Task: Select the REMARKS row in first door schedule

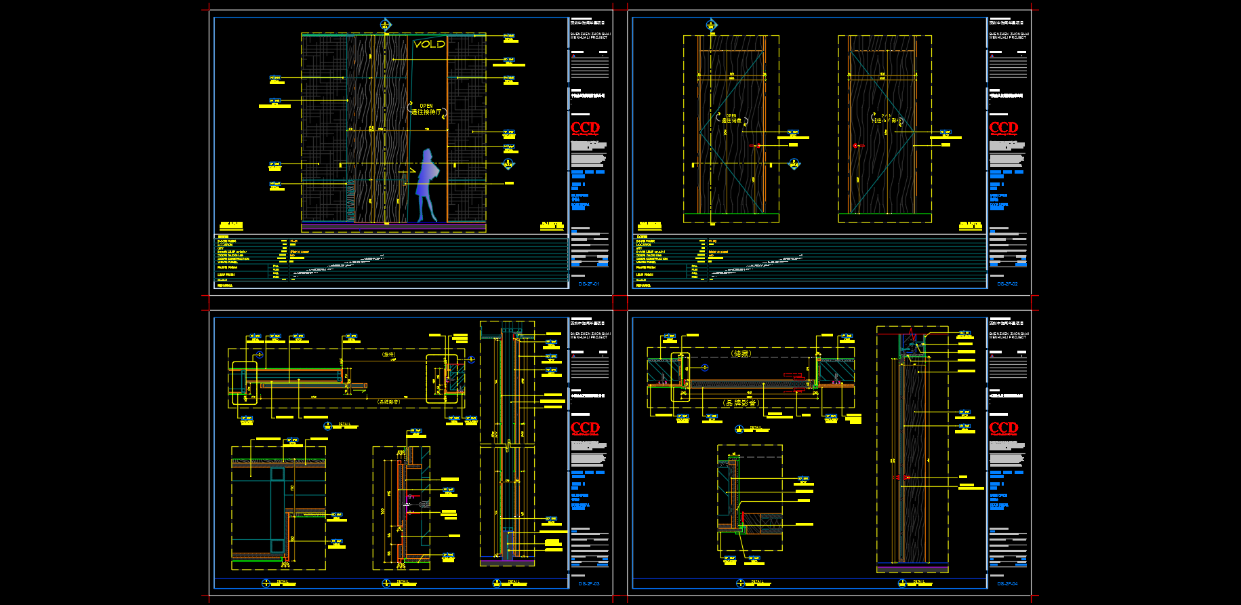Action: 225,286
